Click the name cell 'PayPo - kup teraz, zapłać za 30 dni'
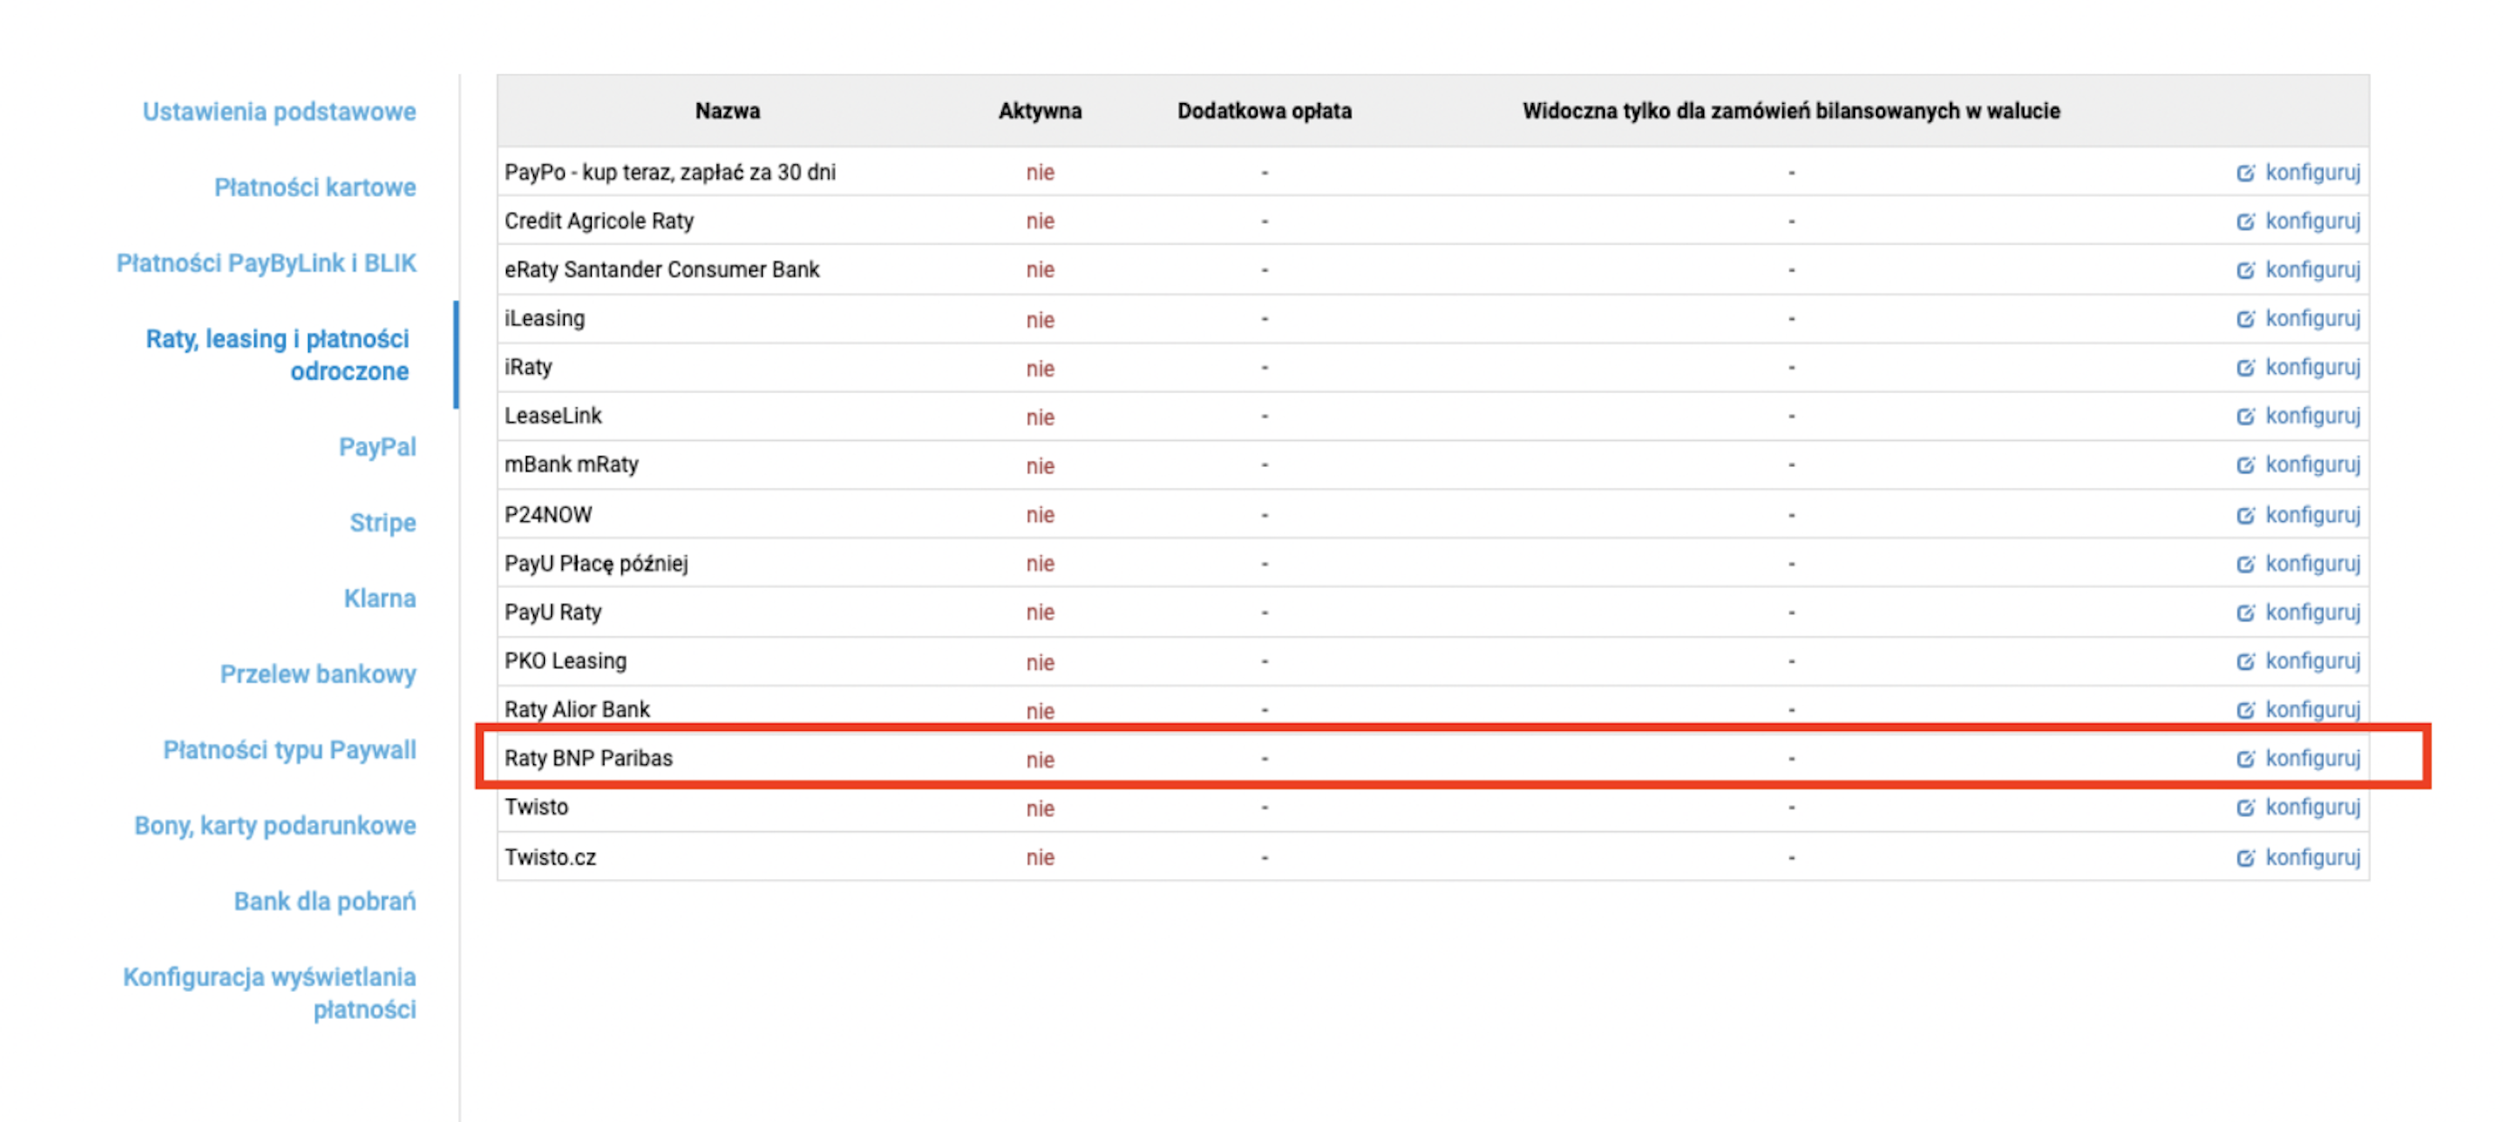The image size is (2503, 1122). click(x=670, y=173)
